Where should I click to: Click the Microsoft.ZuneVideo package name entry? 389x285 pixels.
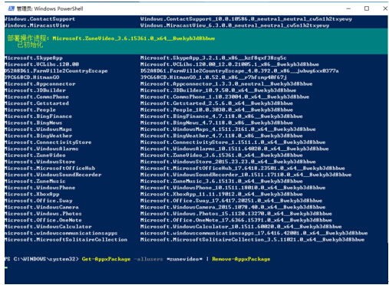(35, 156)
